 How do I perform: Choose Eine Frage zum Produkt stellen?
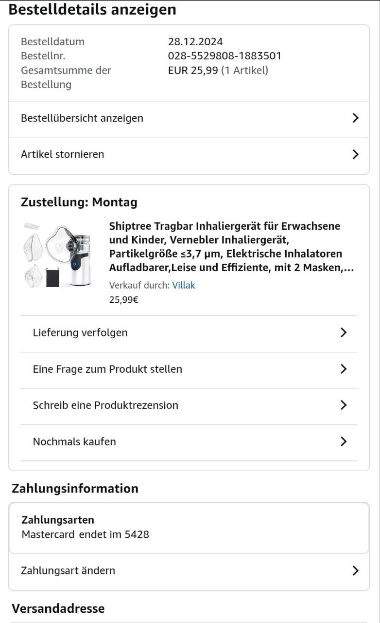107,369
